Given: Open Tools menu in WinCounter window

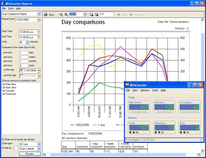Looking at the screenshot, I should click(x=155, y=90).
